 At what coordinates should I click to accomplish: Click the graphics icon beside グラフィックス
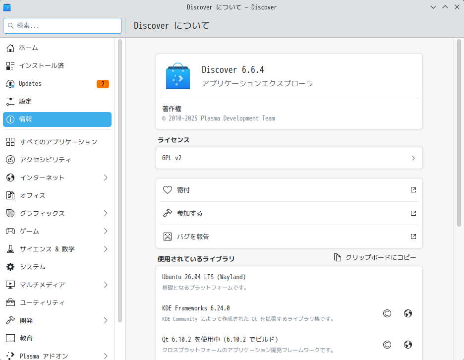click(x=10, y=213)
